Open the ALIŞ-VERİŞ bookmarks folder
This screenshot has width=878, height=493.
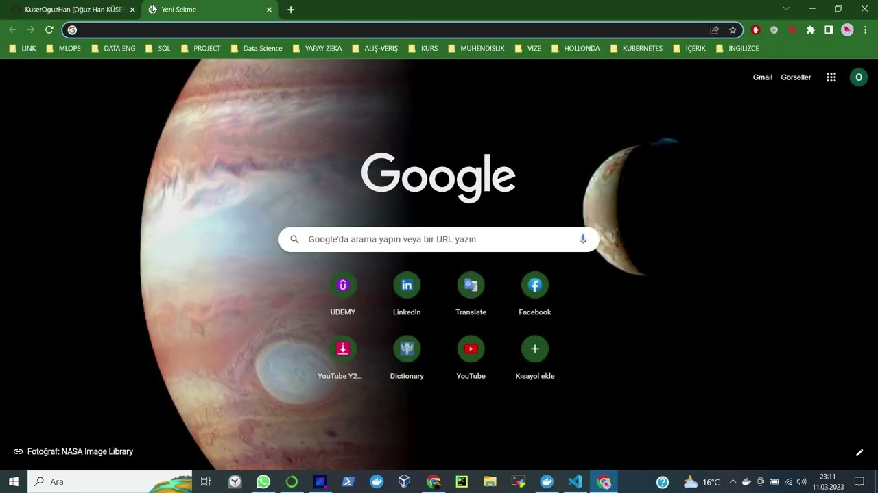tap(375, 49)
